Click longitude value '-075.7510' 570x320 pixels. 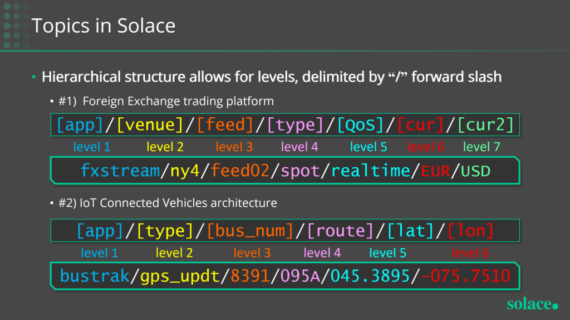[x=466, y=276]
